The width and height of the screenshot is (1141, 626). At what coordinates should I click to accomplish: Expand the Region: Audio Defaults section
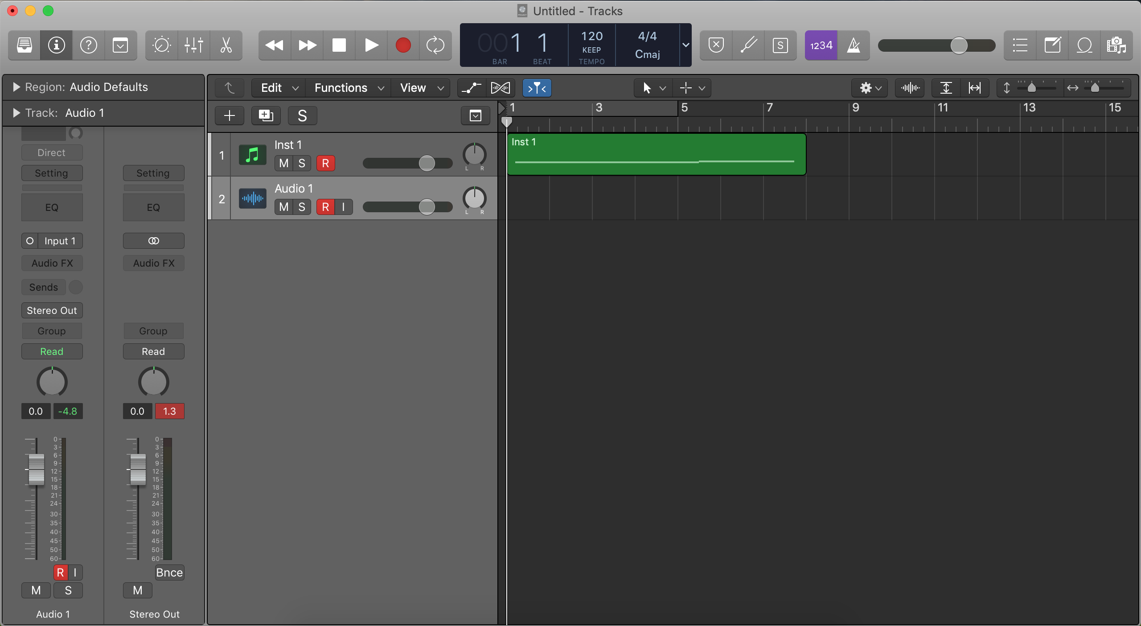tap(16, 87)
